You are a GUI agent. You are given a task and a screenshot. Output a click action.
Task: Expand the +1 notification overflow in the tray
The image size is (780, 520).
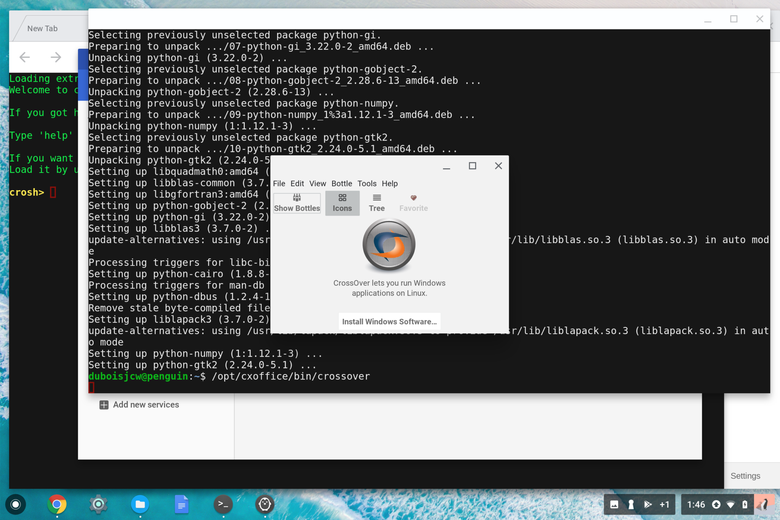665,504
